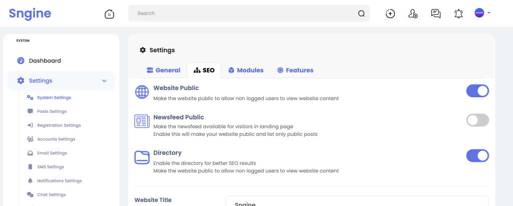
Task: Click the gear icon beside Settings heading
Action: coord(143,50)
